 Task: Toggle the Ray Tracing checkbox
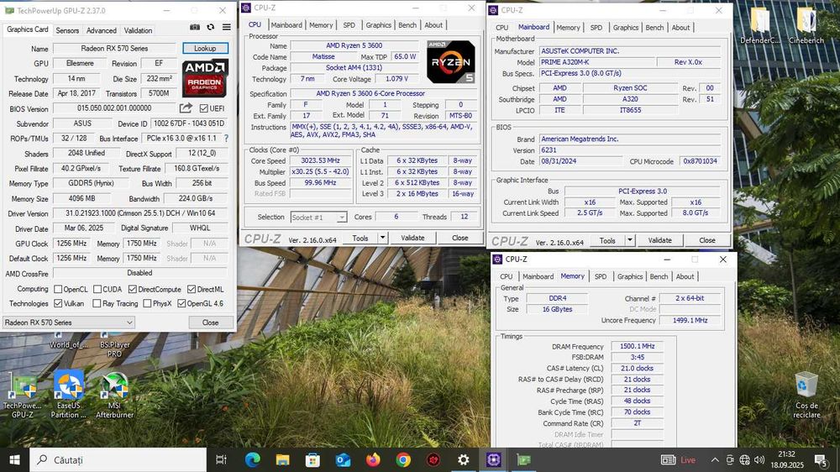point(97,303)
